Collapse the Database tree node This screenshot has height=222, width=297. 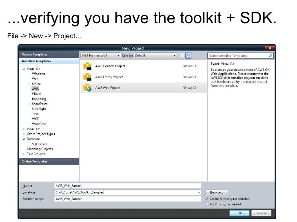click(x=24, y=139)
